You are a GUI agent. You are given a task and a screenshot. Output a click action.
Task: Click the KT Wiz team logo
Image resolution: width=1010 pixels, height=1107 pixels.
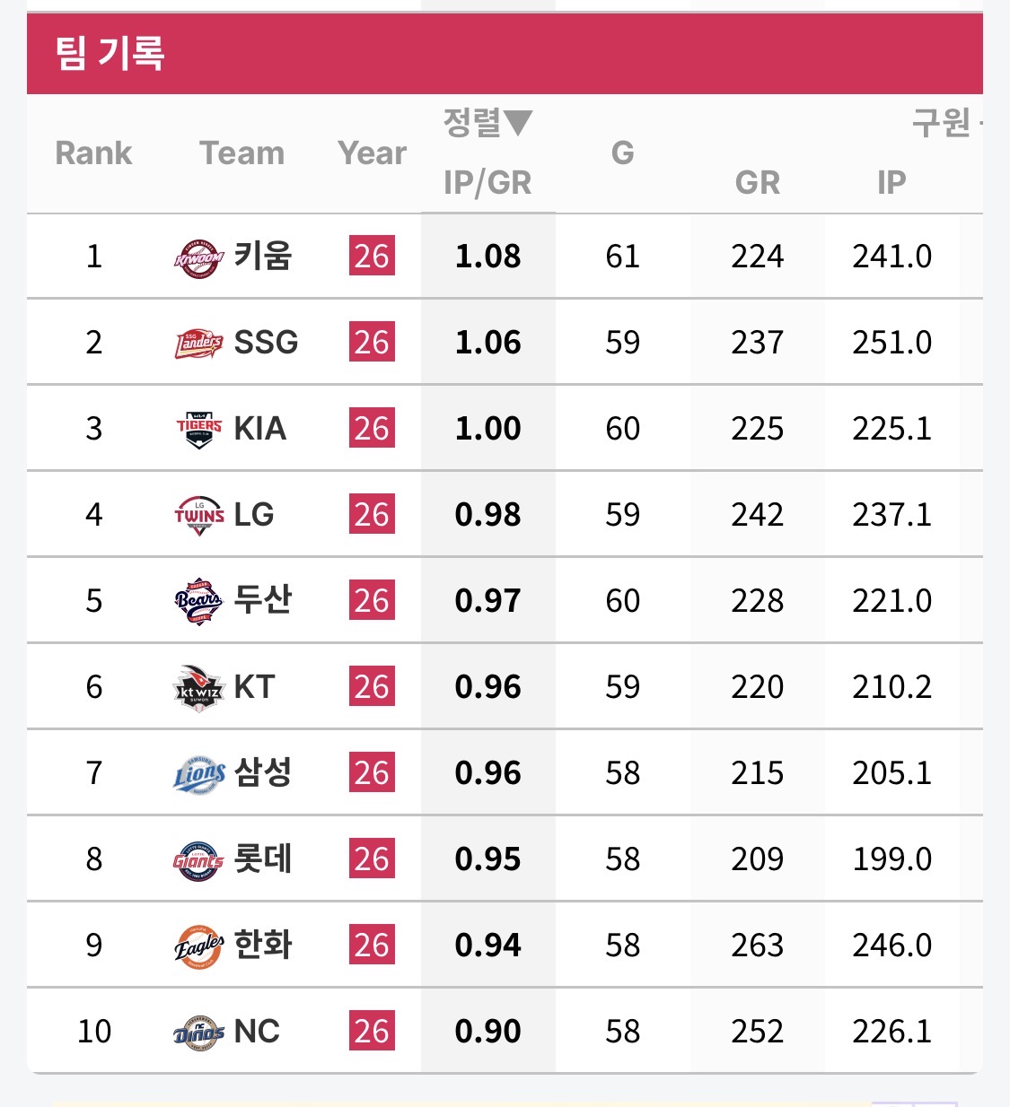click(198, 688)
